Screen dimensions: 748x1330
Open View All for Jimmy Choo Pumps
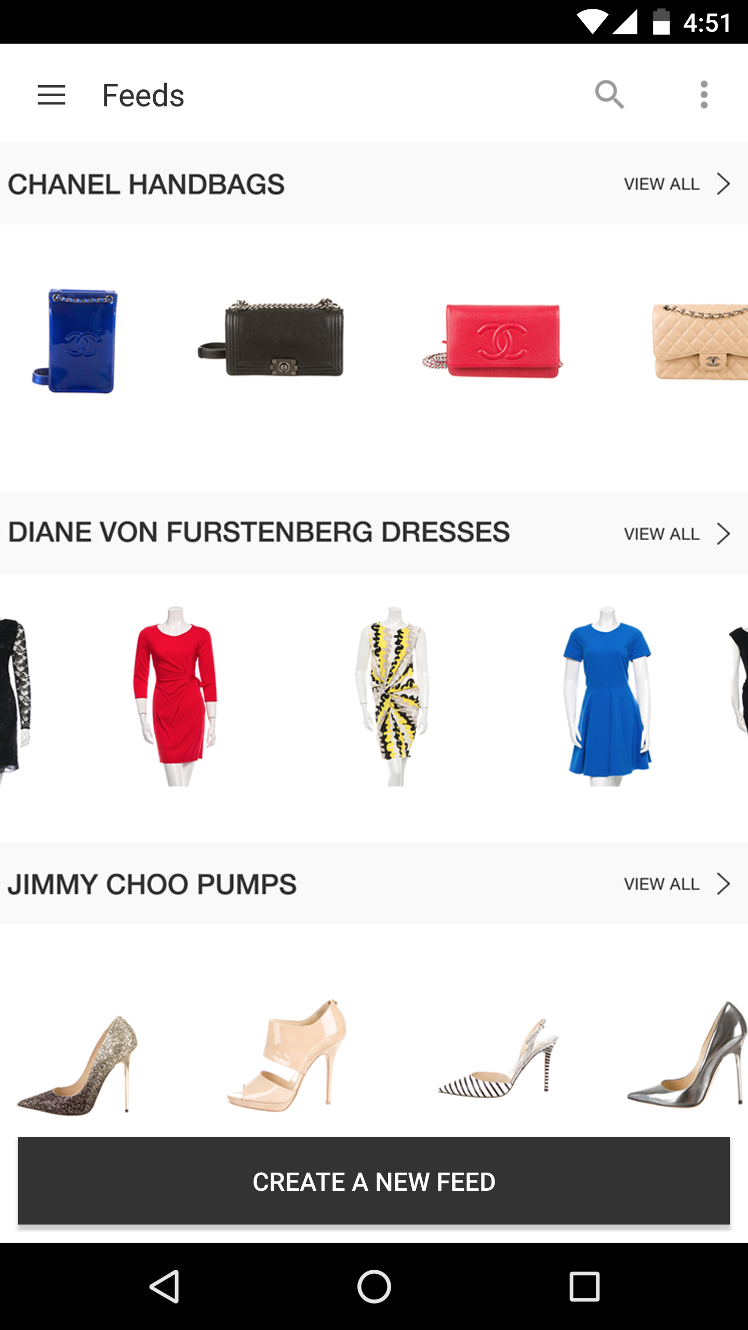[x=662, y=884]
